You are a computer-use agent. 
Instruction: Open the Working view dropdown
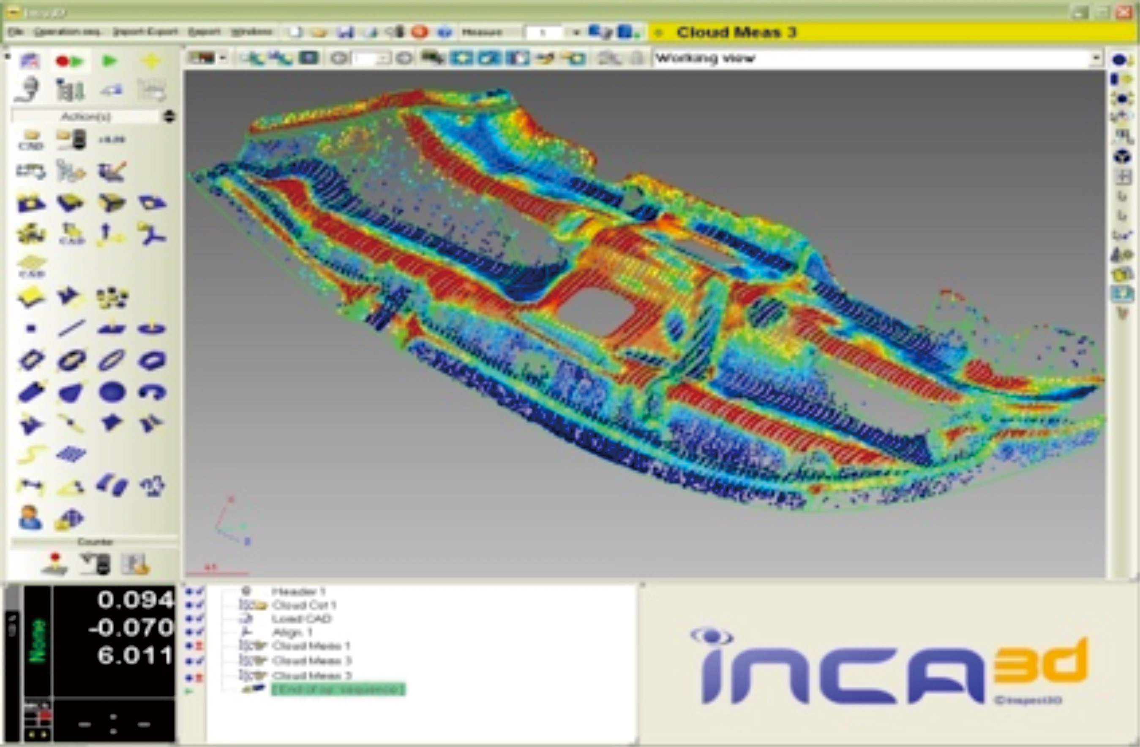[1096, 58]
